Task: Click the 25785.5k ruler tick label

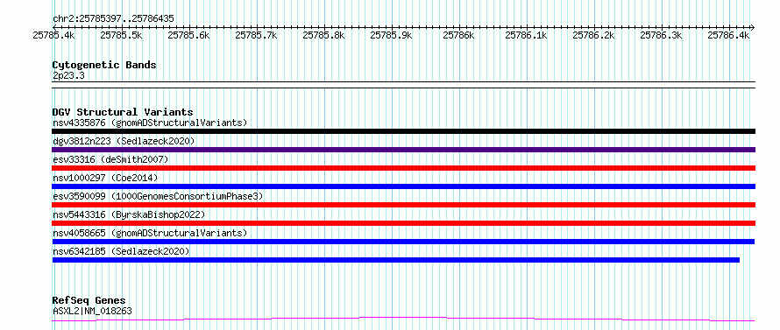Action: 121,35
